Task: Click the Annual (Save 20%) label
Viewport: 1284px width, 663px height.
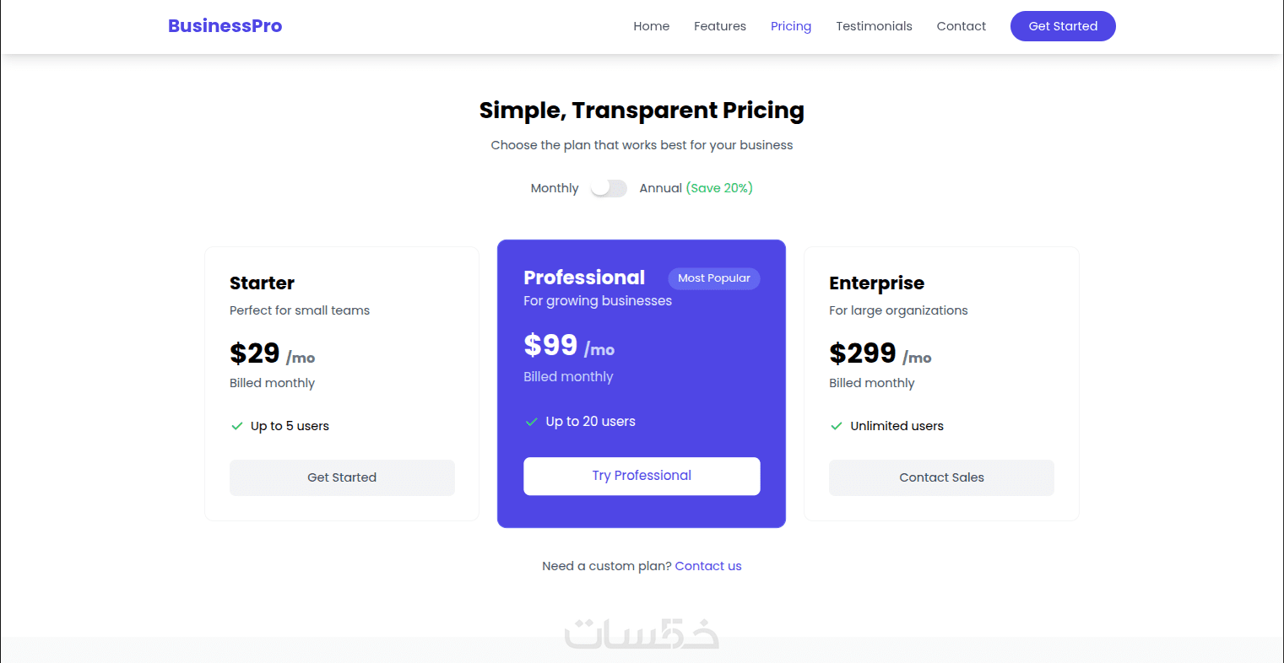Action: click(x=696, y=188)
